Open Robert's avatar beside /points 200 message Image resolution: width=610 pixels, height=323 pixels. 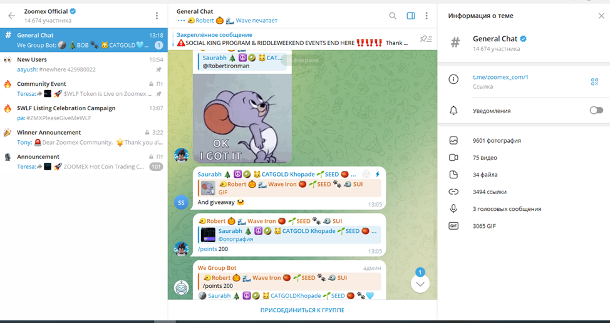point(181,249)
